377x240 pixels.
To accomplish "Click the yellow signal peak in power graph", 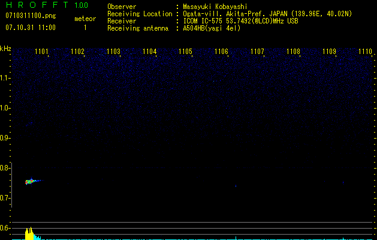I will point(29,233).
